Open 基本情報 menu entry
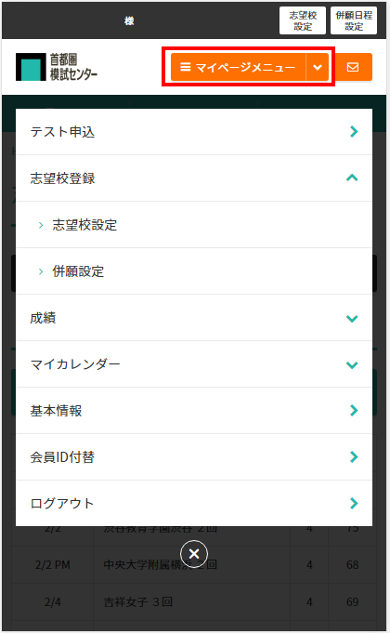Viewport: 390px width, 633px height. [x=193, y=411]
